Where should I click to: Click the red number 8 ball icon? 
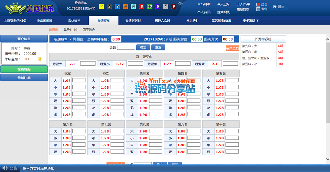[x=142, y=6]
